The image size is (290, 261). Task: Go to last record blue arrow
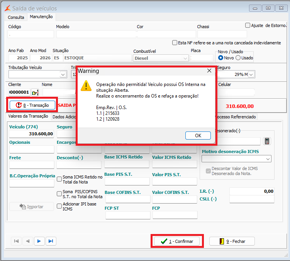point(51,241)
